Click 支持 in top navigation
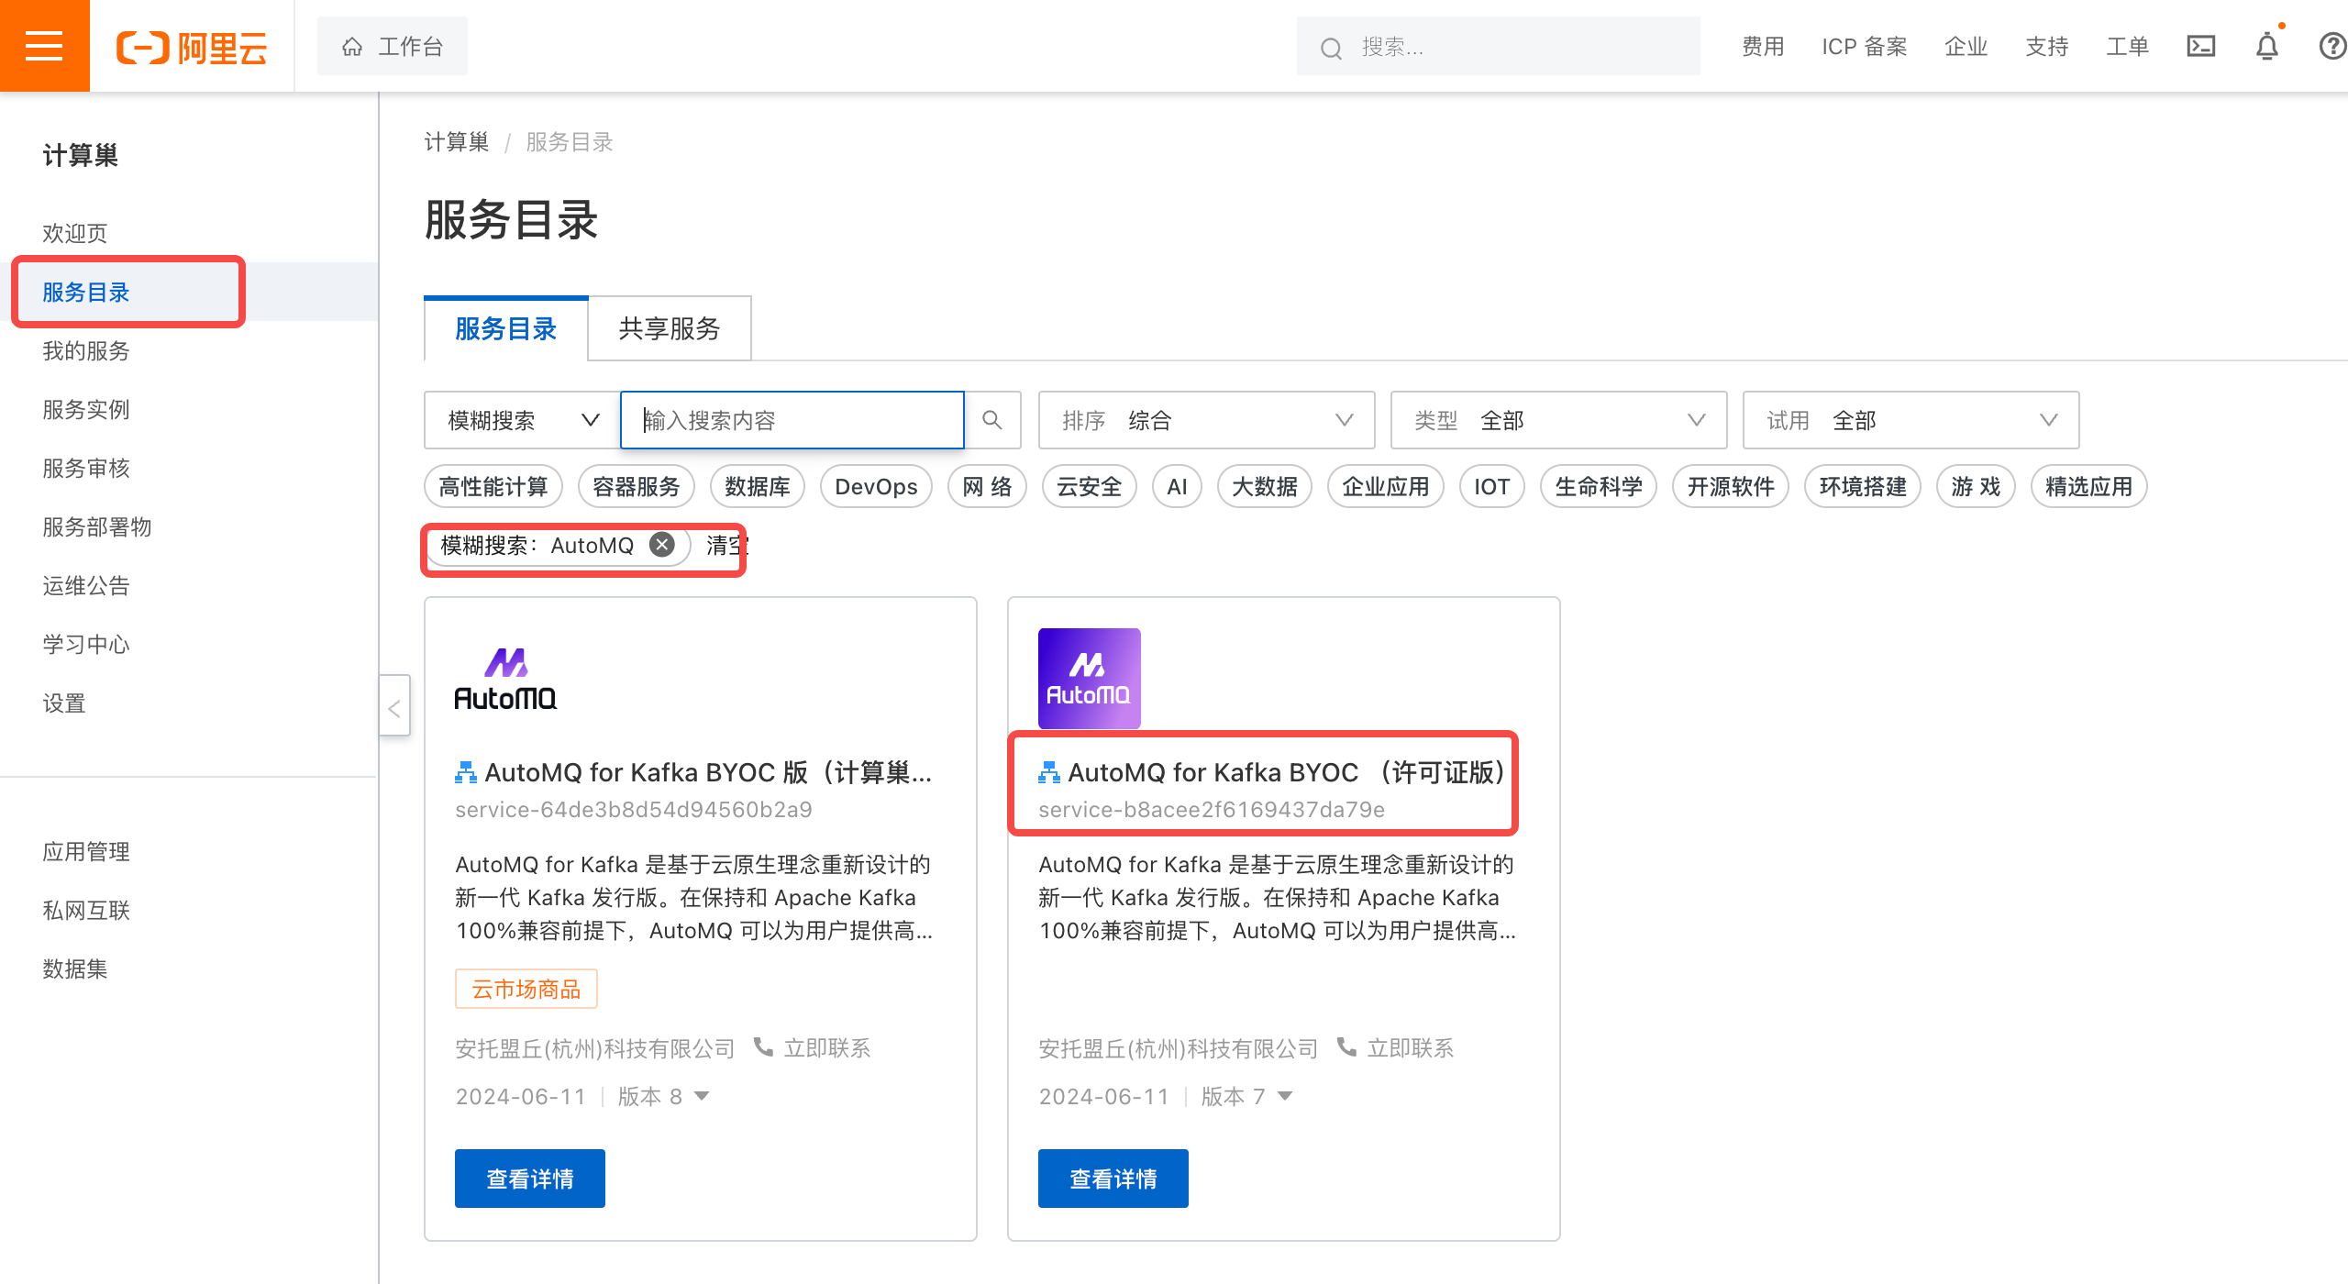The width and height of the screenshot is (2348, 1284). click(x=2047, y=46)
